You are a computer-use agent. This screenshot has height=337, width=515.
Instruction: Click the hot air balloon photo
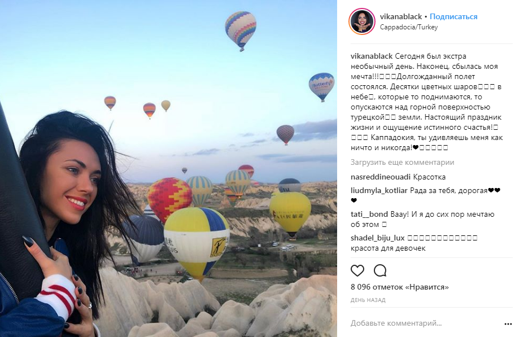click(x=168, y=168)
